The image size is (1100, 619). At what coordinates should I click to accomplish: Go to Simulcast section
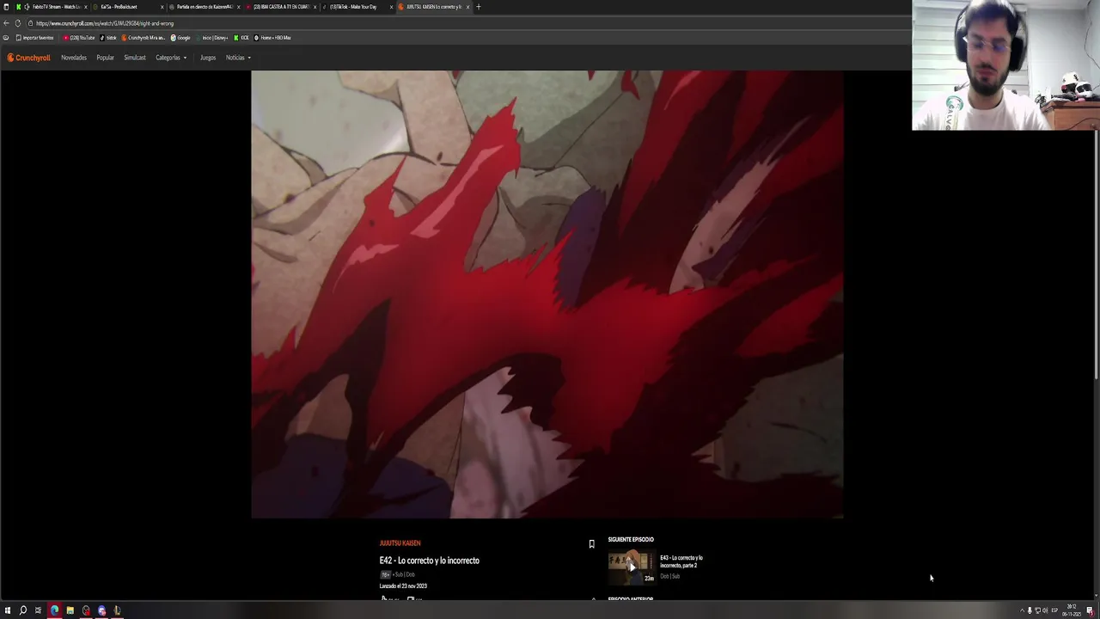coord(135,58)
